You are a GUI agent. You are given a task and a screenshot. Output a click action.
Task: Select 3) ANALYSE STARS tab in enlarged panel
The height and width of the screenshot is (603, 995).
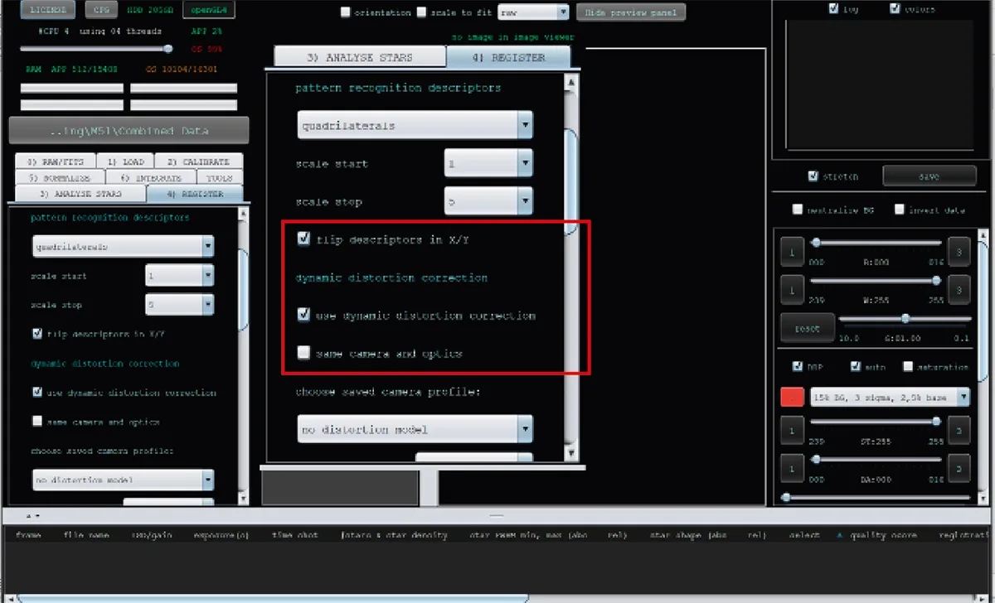tap(360, 57)
